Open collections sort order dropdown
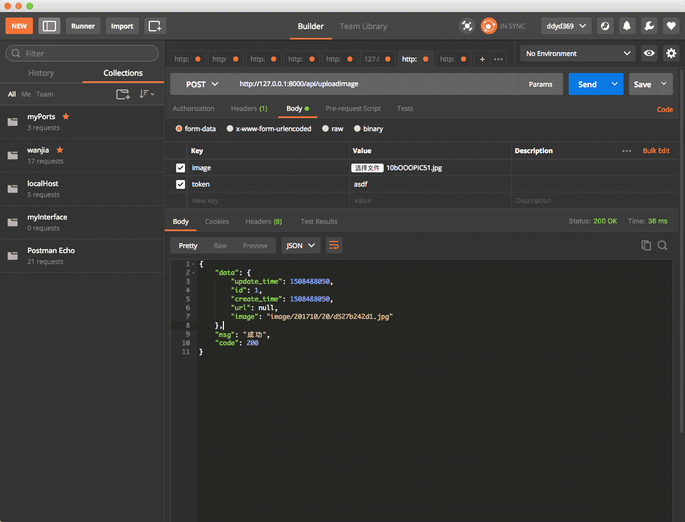 147,94
